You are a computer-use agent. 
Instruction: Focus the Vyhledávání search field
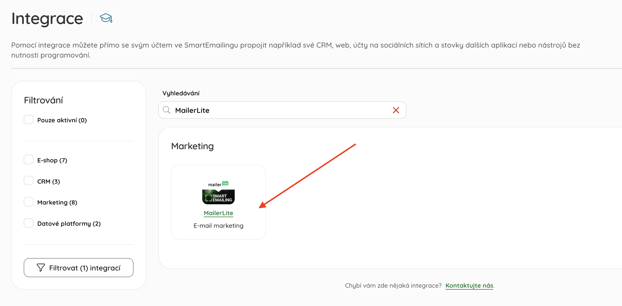[x=282, y=110]
